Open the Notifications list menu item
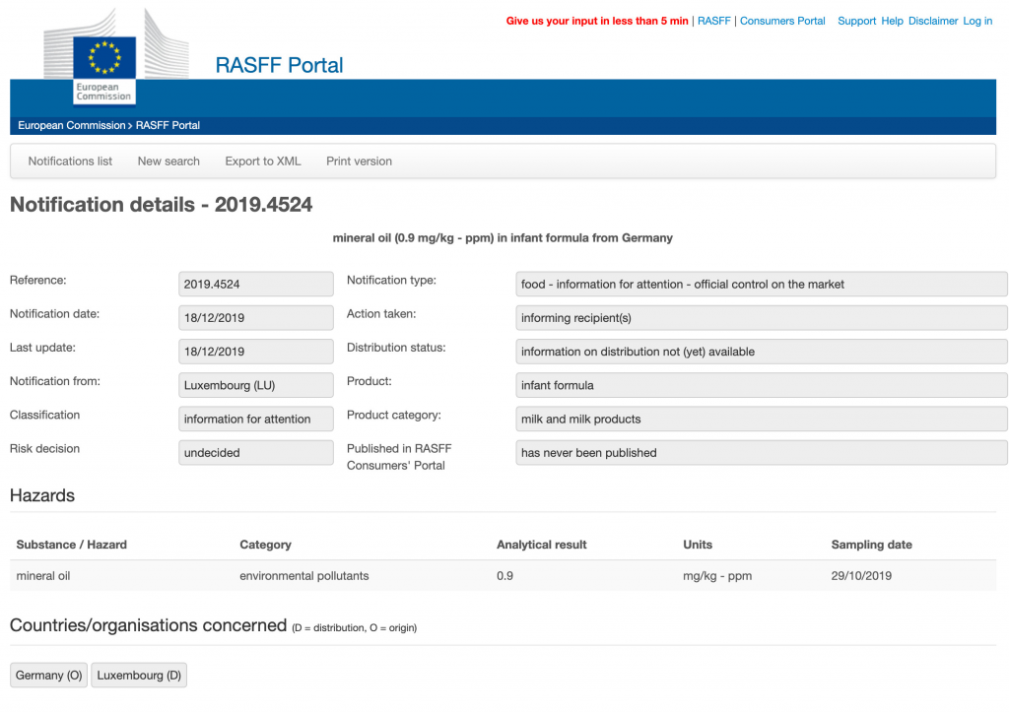Viewport: 1009px width, 713px height. click(70, 162)
